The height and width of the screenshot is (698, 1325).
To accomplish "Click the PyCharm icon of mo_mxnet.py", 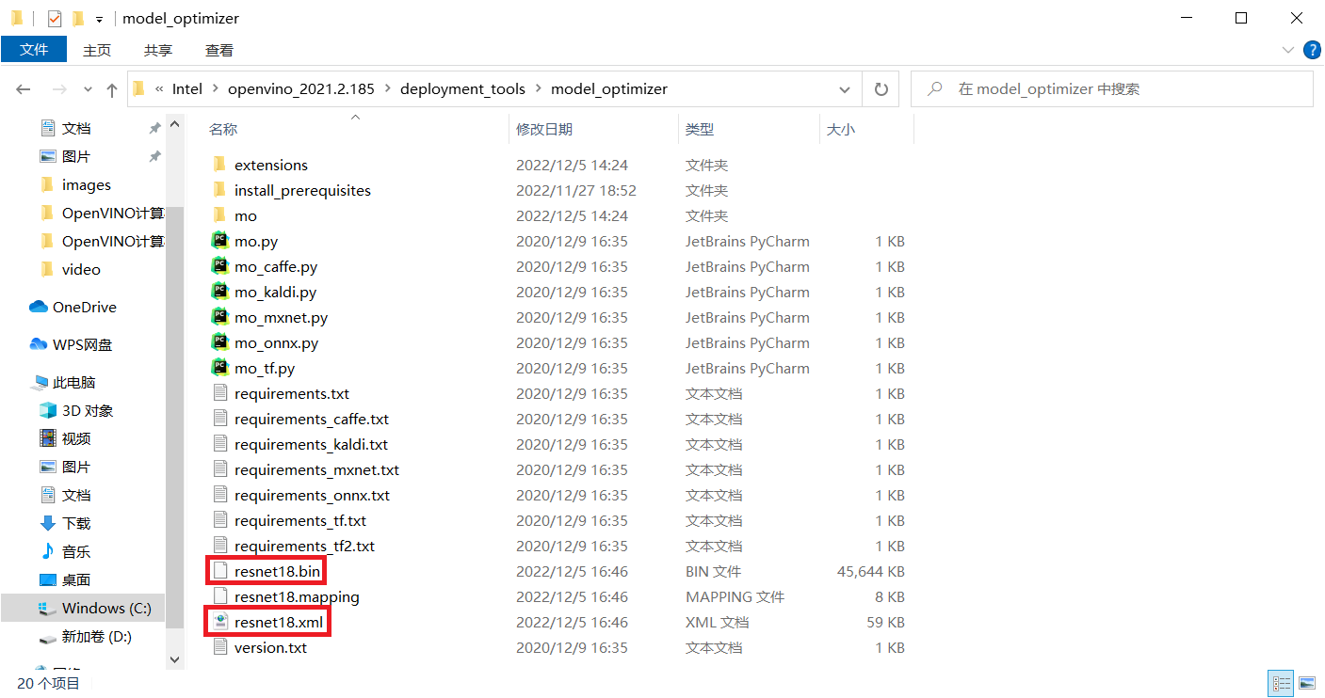I will 219,317.
